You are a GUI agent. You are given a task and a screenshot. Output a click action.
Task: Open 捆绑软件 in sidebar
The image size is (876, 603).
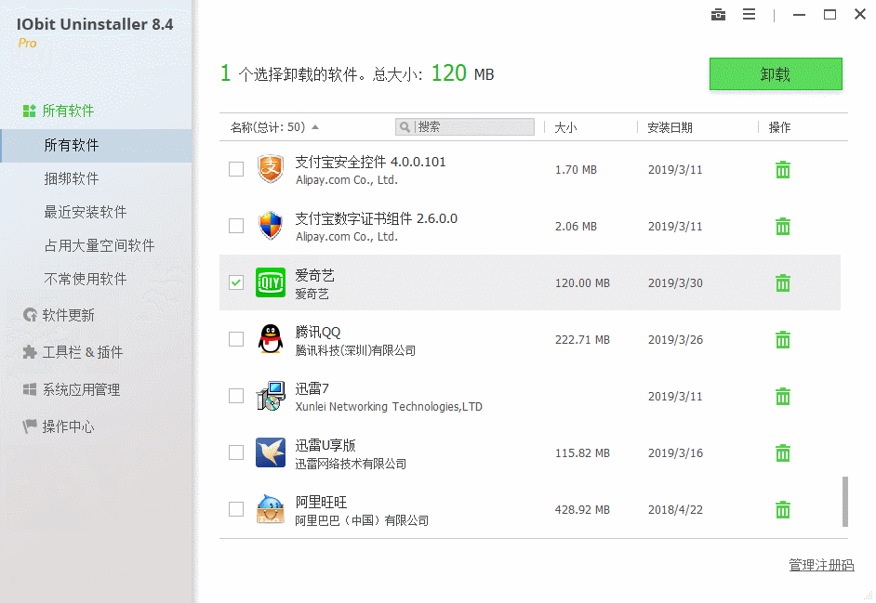click(72, 178)
